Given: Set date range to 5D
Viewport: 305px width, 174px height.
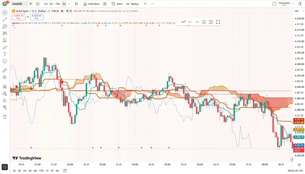Looking at the screenshot, I should (19, 171).
